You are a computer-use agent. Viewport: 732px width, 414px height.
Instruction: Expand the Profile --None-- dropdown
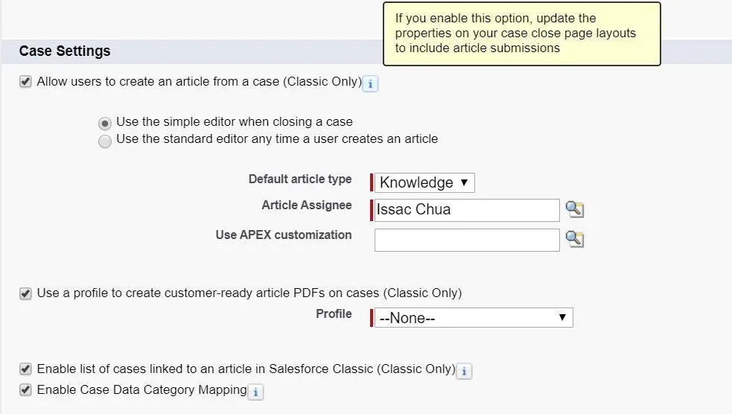pyautogui.click(x=474, y=318)
